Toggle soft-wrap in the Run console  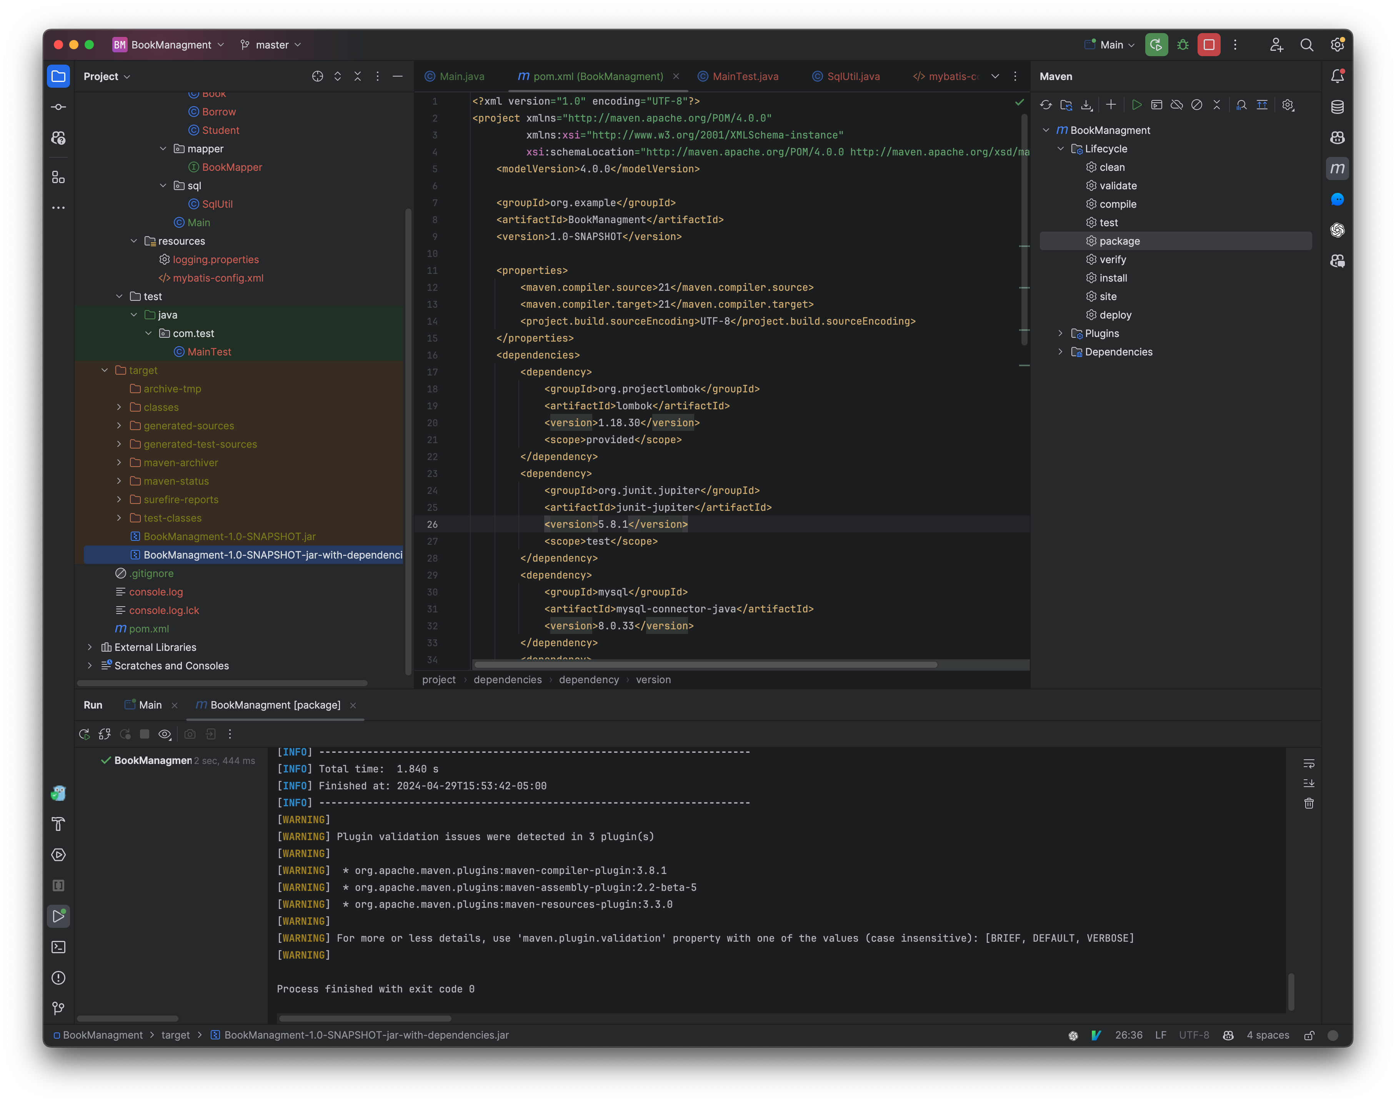point(1309,763)
